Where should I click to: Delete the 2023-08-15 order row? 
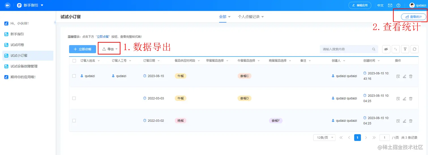click(x=411, y=76)
